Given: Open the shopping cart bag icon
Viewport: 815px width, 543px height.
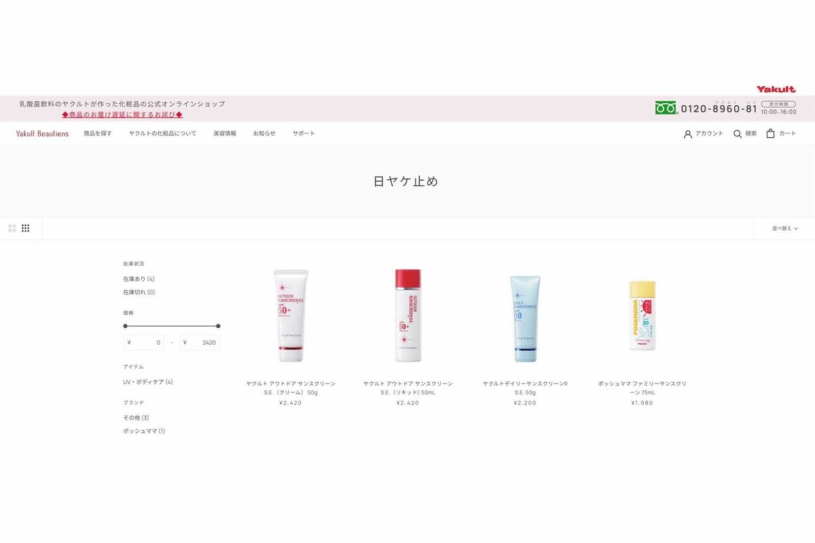Looking at the screenshot, I should (x=770, y=134).
